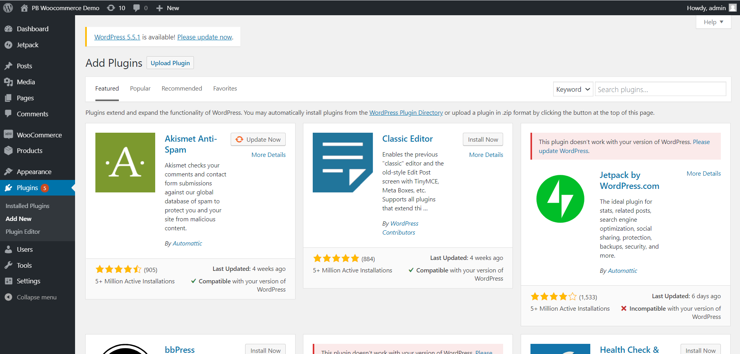Open the Classic Editor plugin thumbnail
The height and width of the screenshot is (354, 740).
tap(343, 162)
